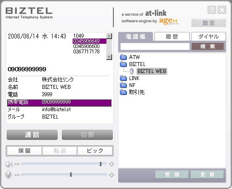Click the ageet software engine logo
232x189 pixels.
[169, 21]
